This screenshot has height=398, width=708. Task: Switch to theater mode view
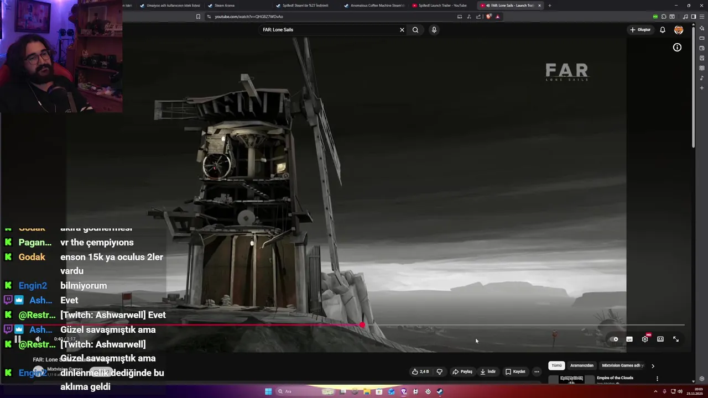(x=660, y=339)
